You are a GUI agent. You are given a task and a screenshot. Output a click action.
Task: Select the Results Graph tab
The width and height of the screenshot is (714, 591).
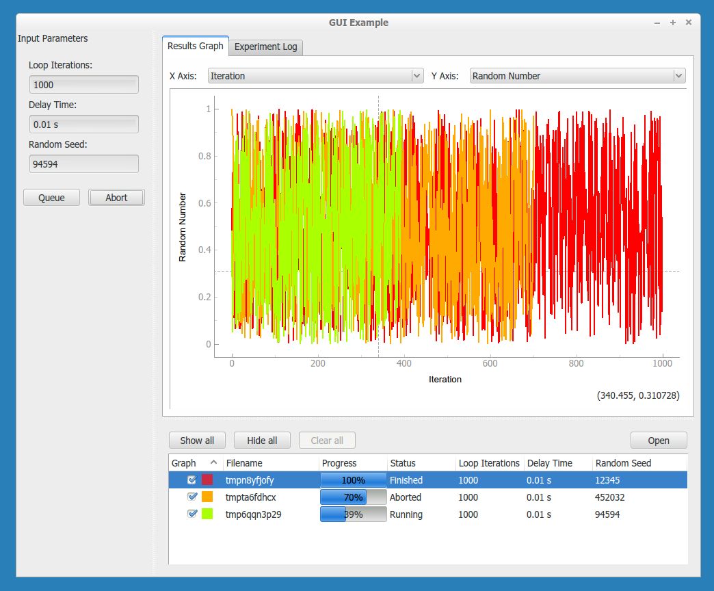[196, 47]
